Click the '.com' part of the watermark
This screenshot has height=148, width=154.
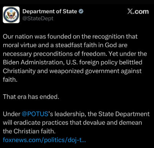tap(141, 12)
